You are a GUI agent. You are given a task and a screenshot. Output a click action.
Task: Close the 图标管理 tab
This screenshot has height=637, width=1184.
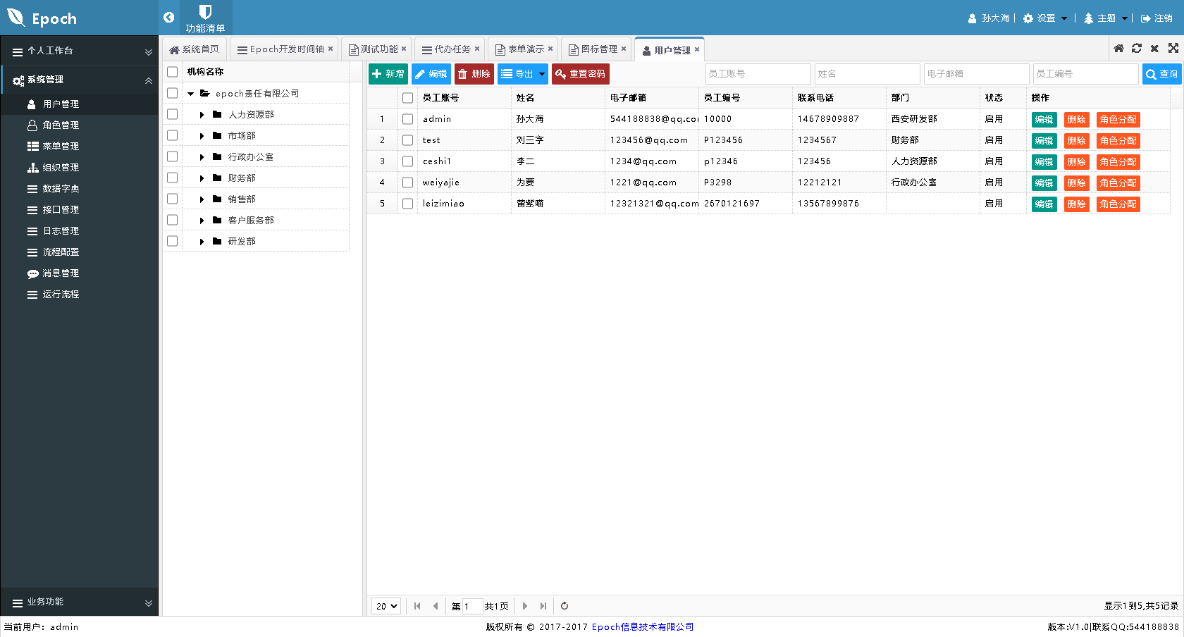pos(624,49)
